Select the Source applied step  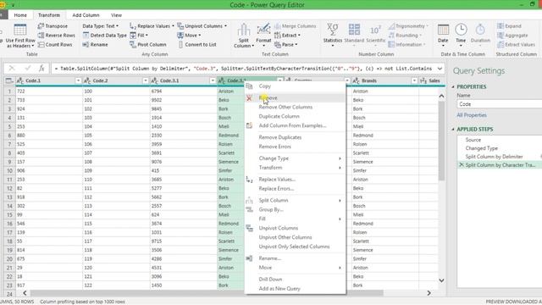pyautogui.click(x=473, y=140)
